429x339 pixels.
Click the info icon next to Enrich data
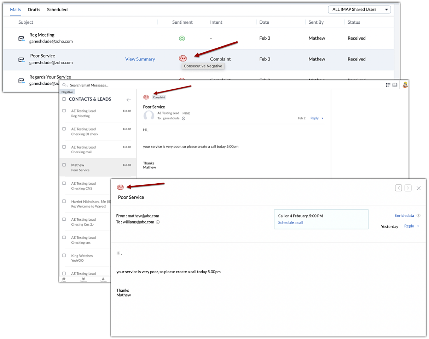click(x=418, y=215)
